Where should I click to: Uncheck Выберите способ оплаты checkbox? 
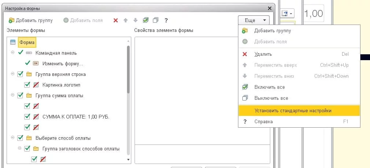click(20, 138)
